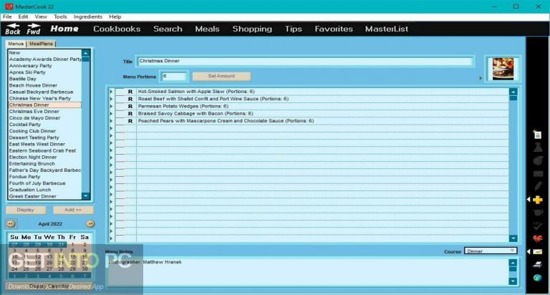The height and width of the screenshot is (295, 550).
Task: Open the Tools menu
Action: [x=60, y=16]
